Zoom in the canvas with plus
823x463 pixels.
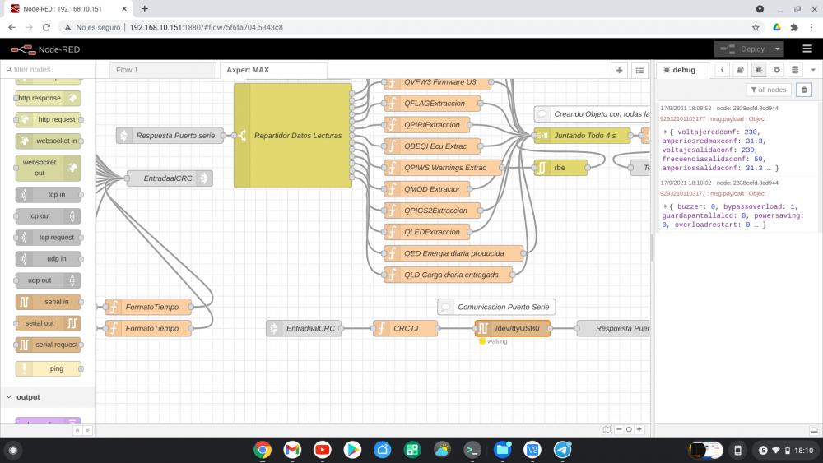click(x=639, y=429)
